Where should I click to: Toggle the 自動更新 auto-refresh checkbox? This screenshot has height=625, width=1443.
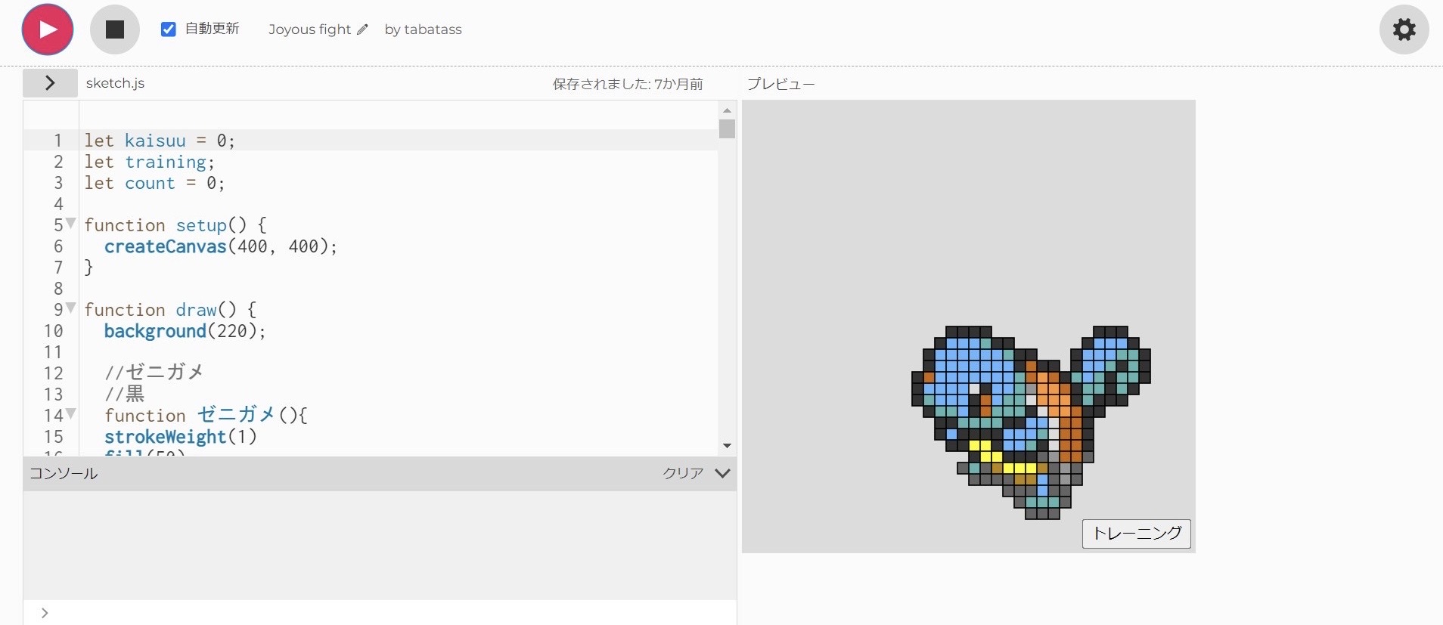coord(169,29)
